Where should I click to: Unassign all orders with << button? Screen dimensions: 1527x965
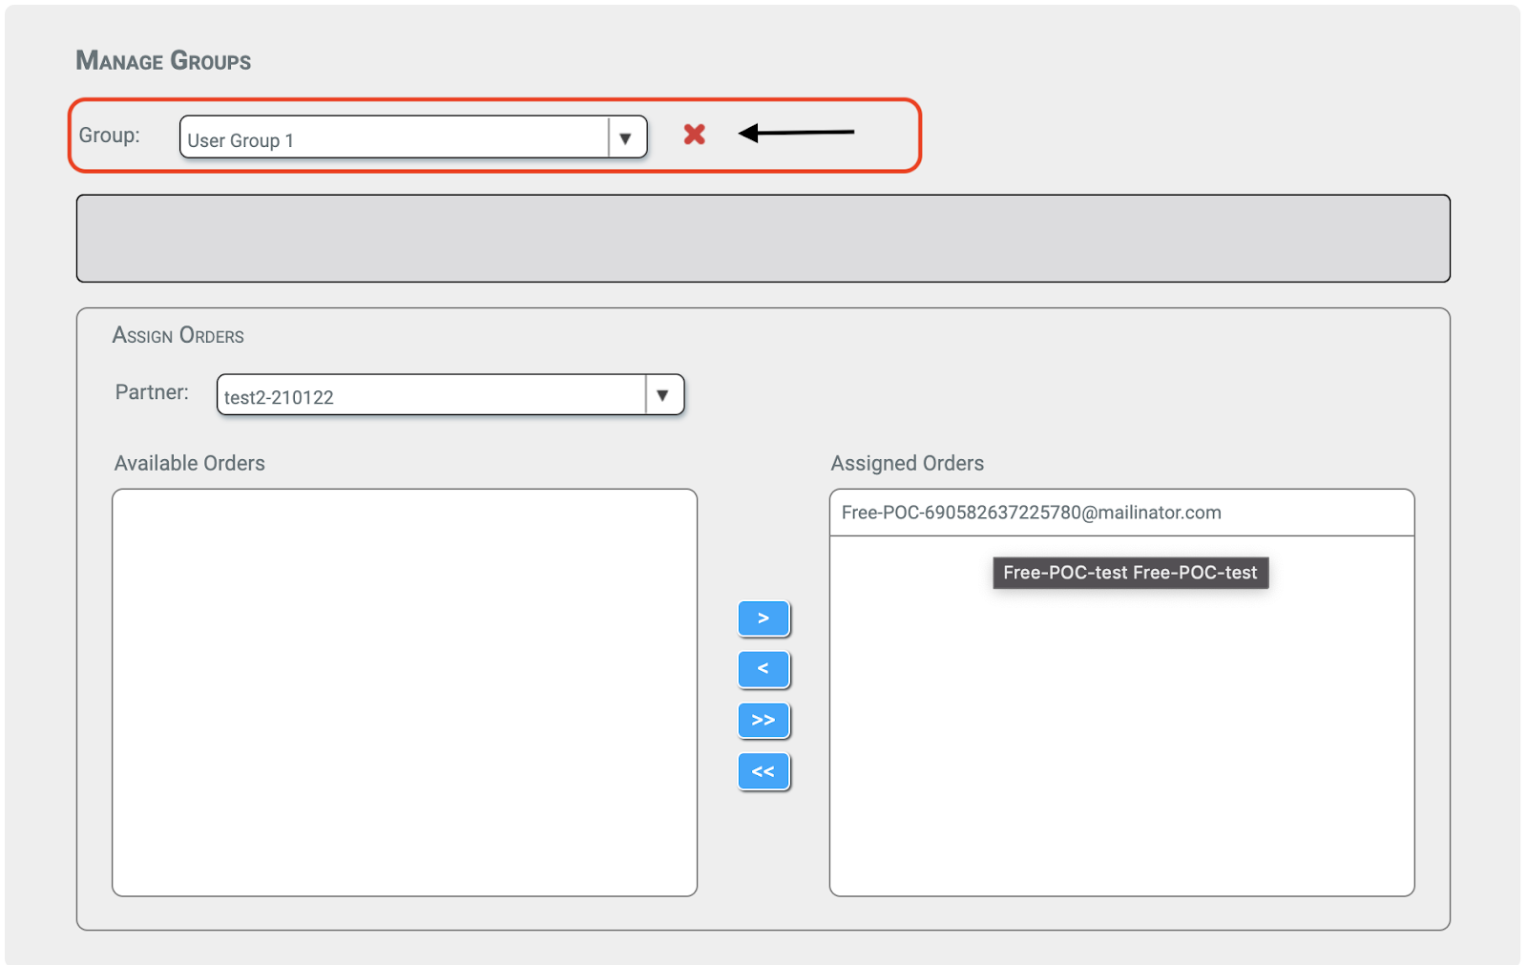click(763, 771)
